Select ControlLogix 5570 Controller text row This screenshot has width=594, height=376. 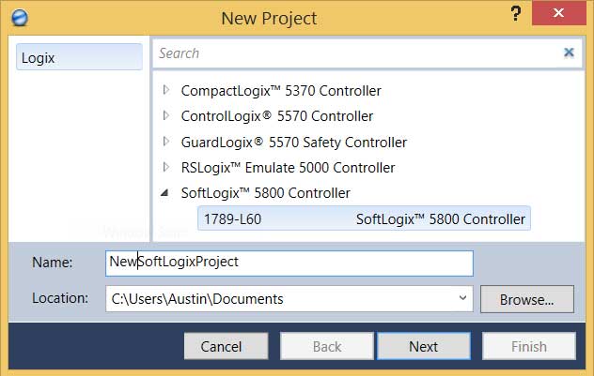coord(277,116)
